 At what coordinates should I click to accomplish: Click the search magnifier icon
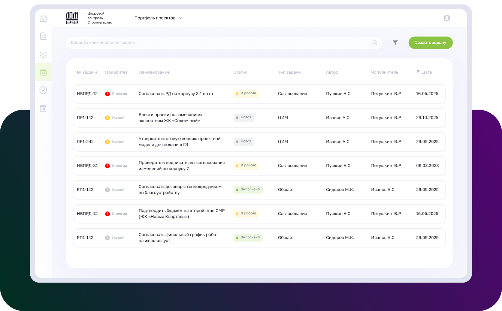[x=375, y=43]
